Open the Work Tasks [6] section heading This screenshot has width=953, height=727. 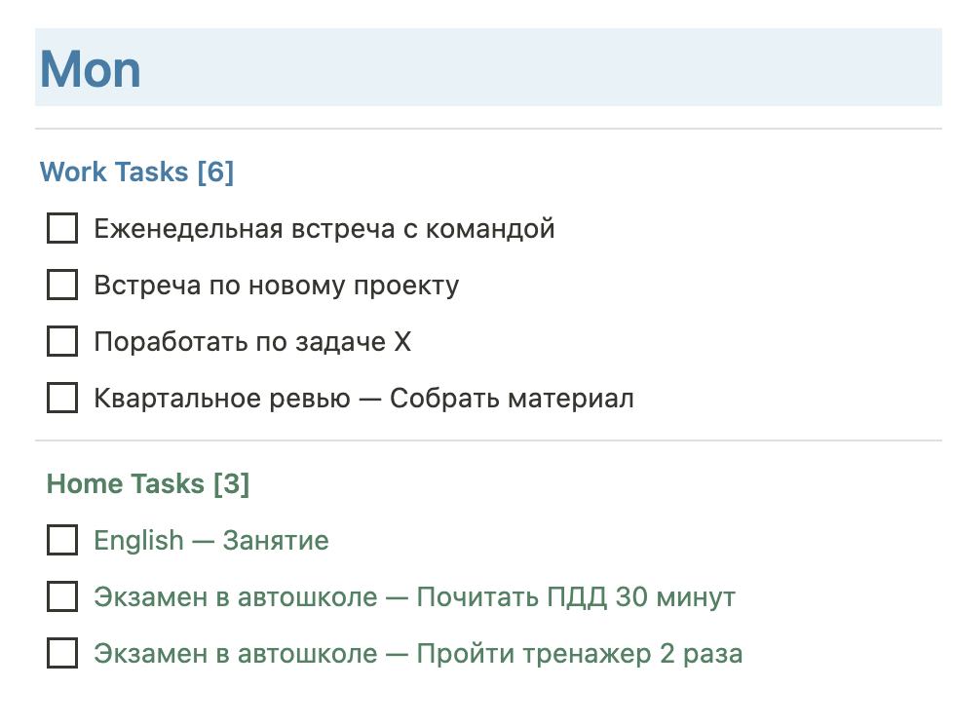(136, 172)
